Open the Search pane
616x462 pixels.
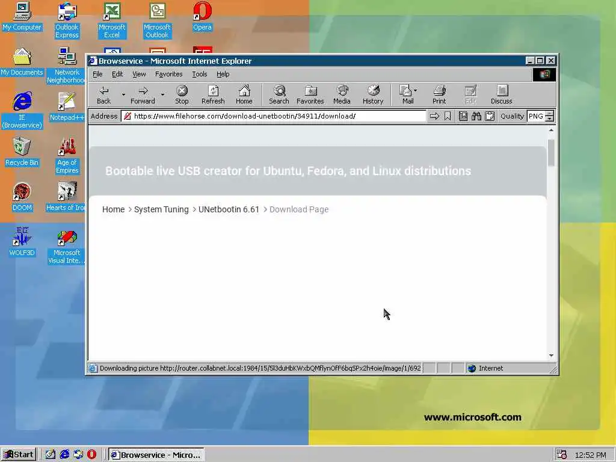pos(279,94)
